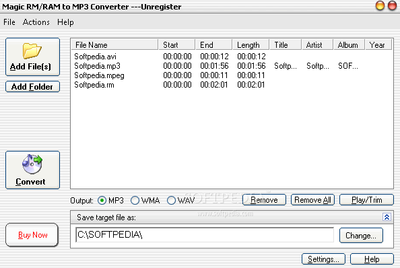400x268 pixels.
Task: Click end time 00:01:56 of Softpedia.mp3
Action: [214, 66]
